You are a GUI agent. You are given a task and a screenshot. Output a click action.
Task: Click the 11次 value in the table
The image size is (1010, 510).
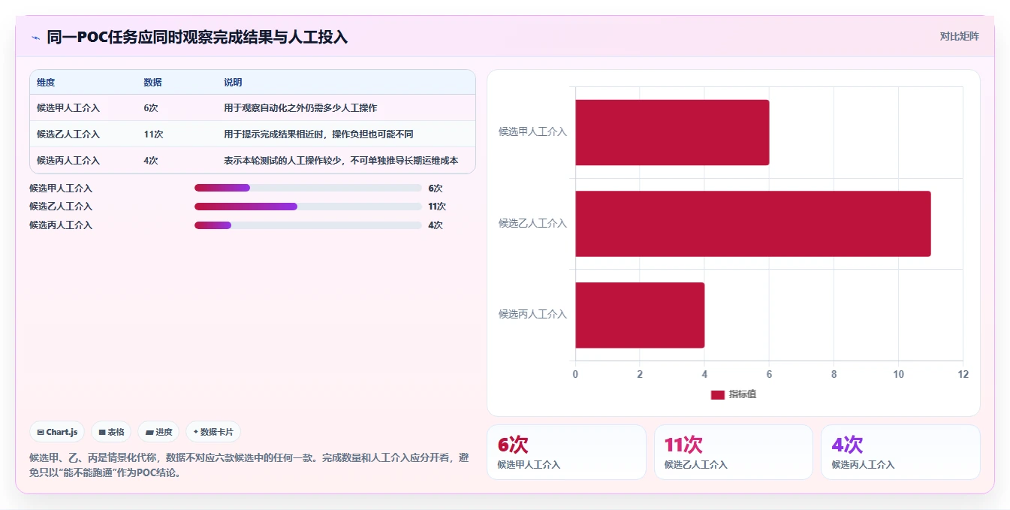[153, 134]
